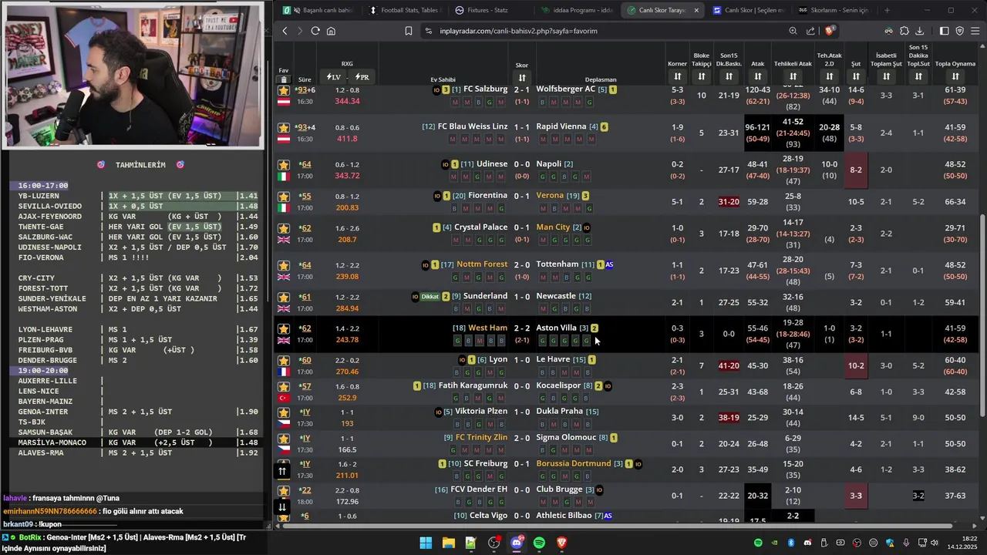Sort by İsabetli Toplam Şut arrows
The image size is (987, 555).
tap(887, 76)
